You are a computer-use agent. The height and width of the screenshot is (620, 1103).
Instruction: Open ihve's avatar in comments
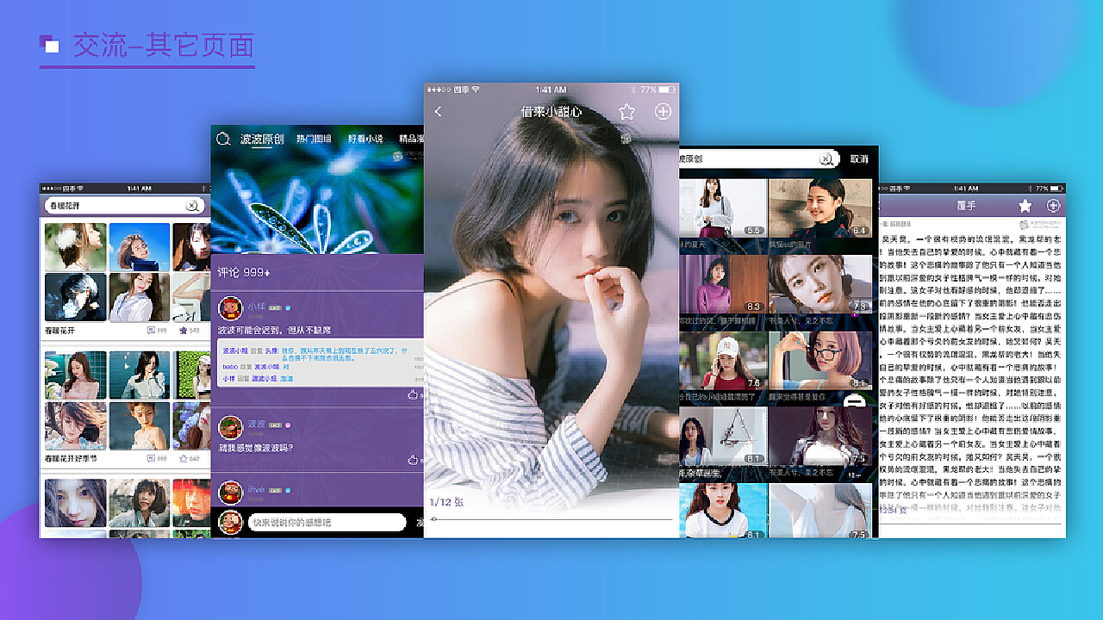(230, 492)
